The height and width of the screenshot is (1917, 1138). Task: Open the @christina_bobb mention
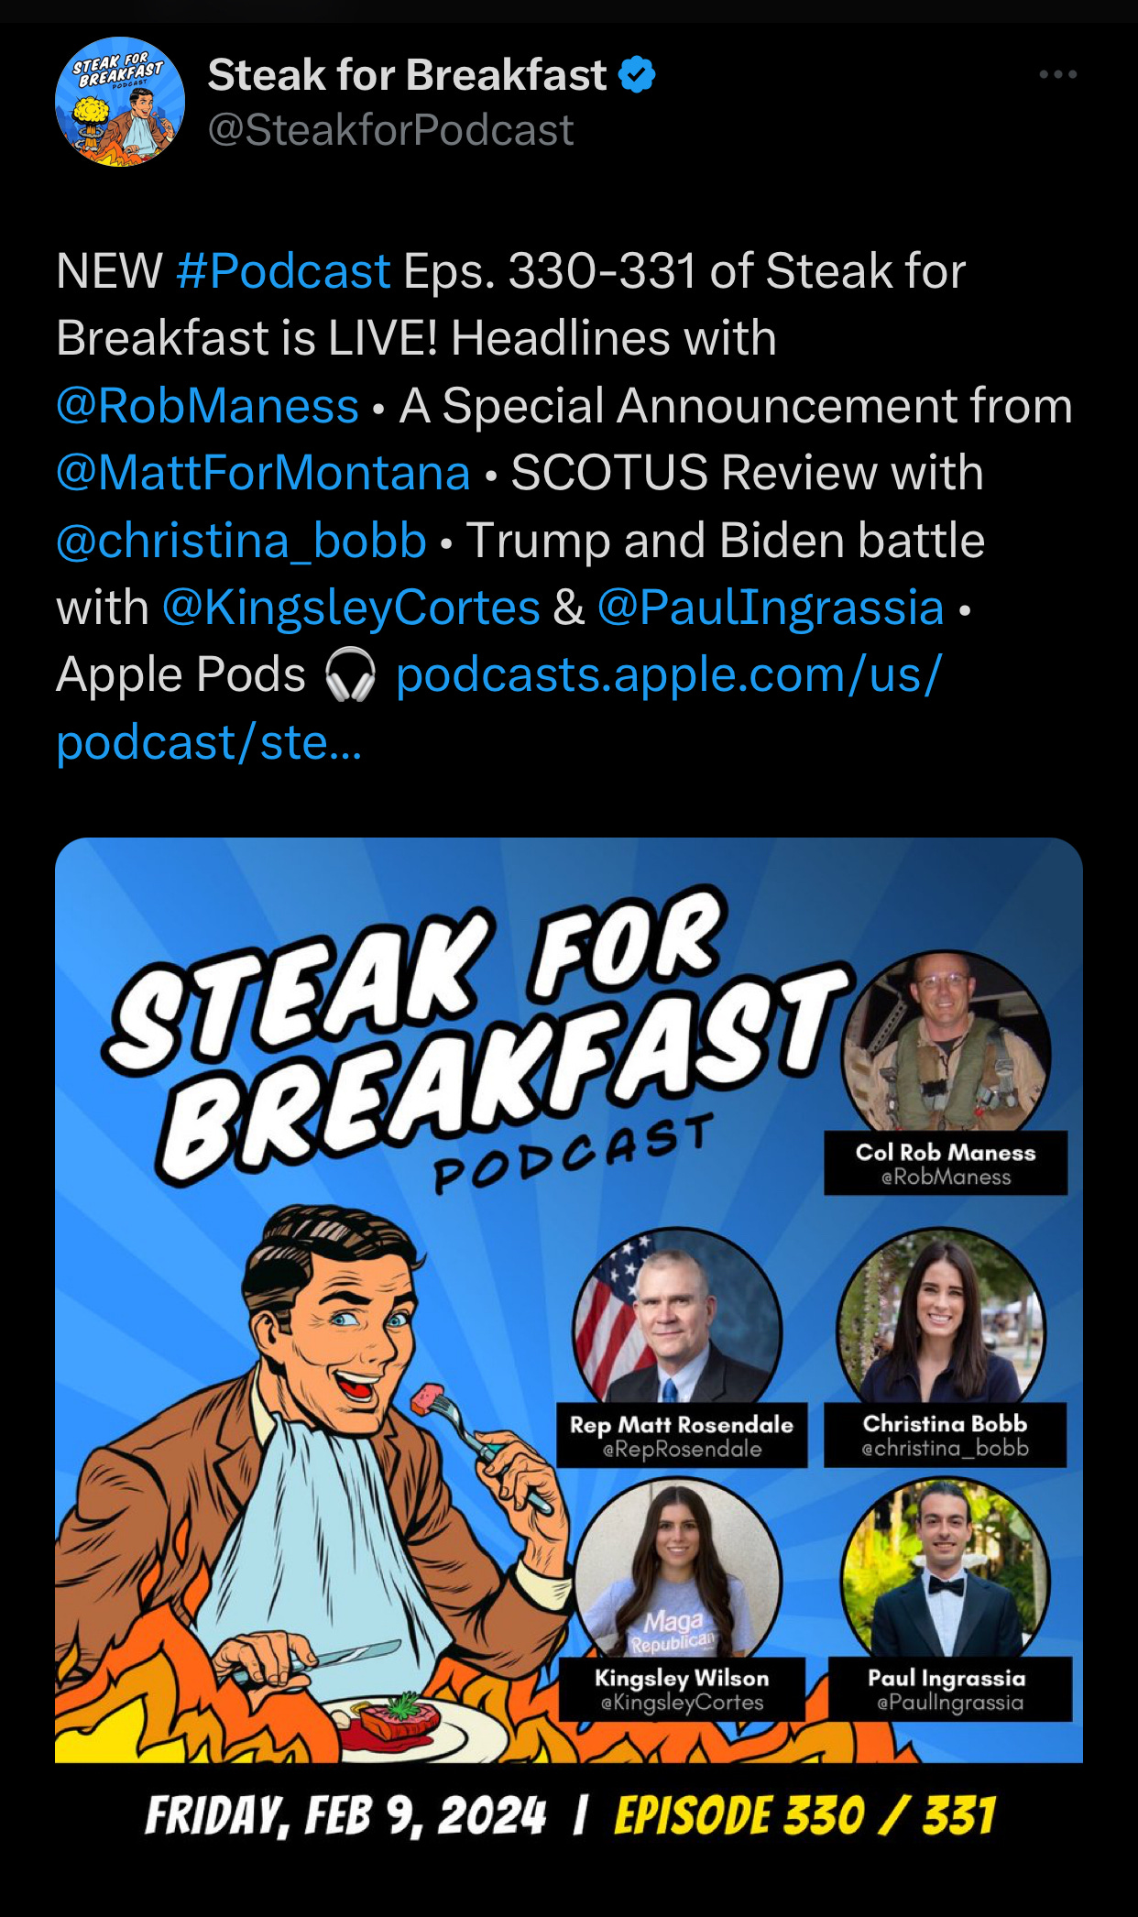click(x=241, y=541)
